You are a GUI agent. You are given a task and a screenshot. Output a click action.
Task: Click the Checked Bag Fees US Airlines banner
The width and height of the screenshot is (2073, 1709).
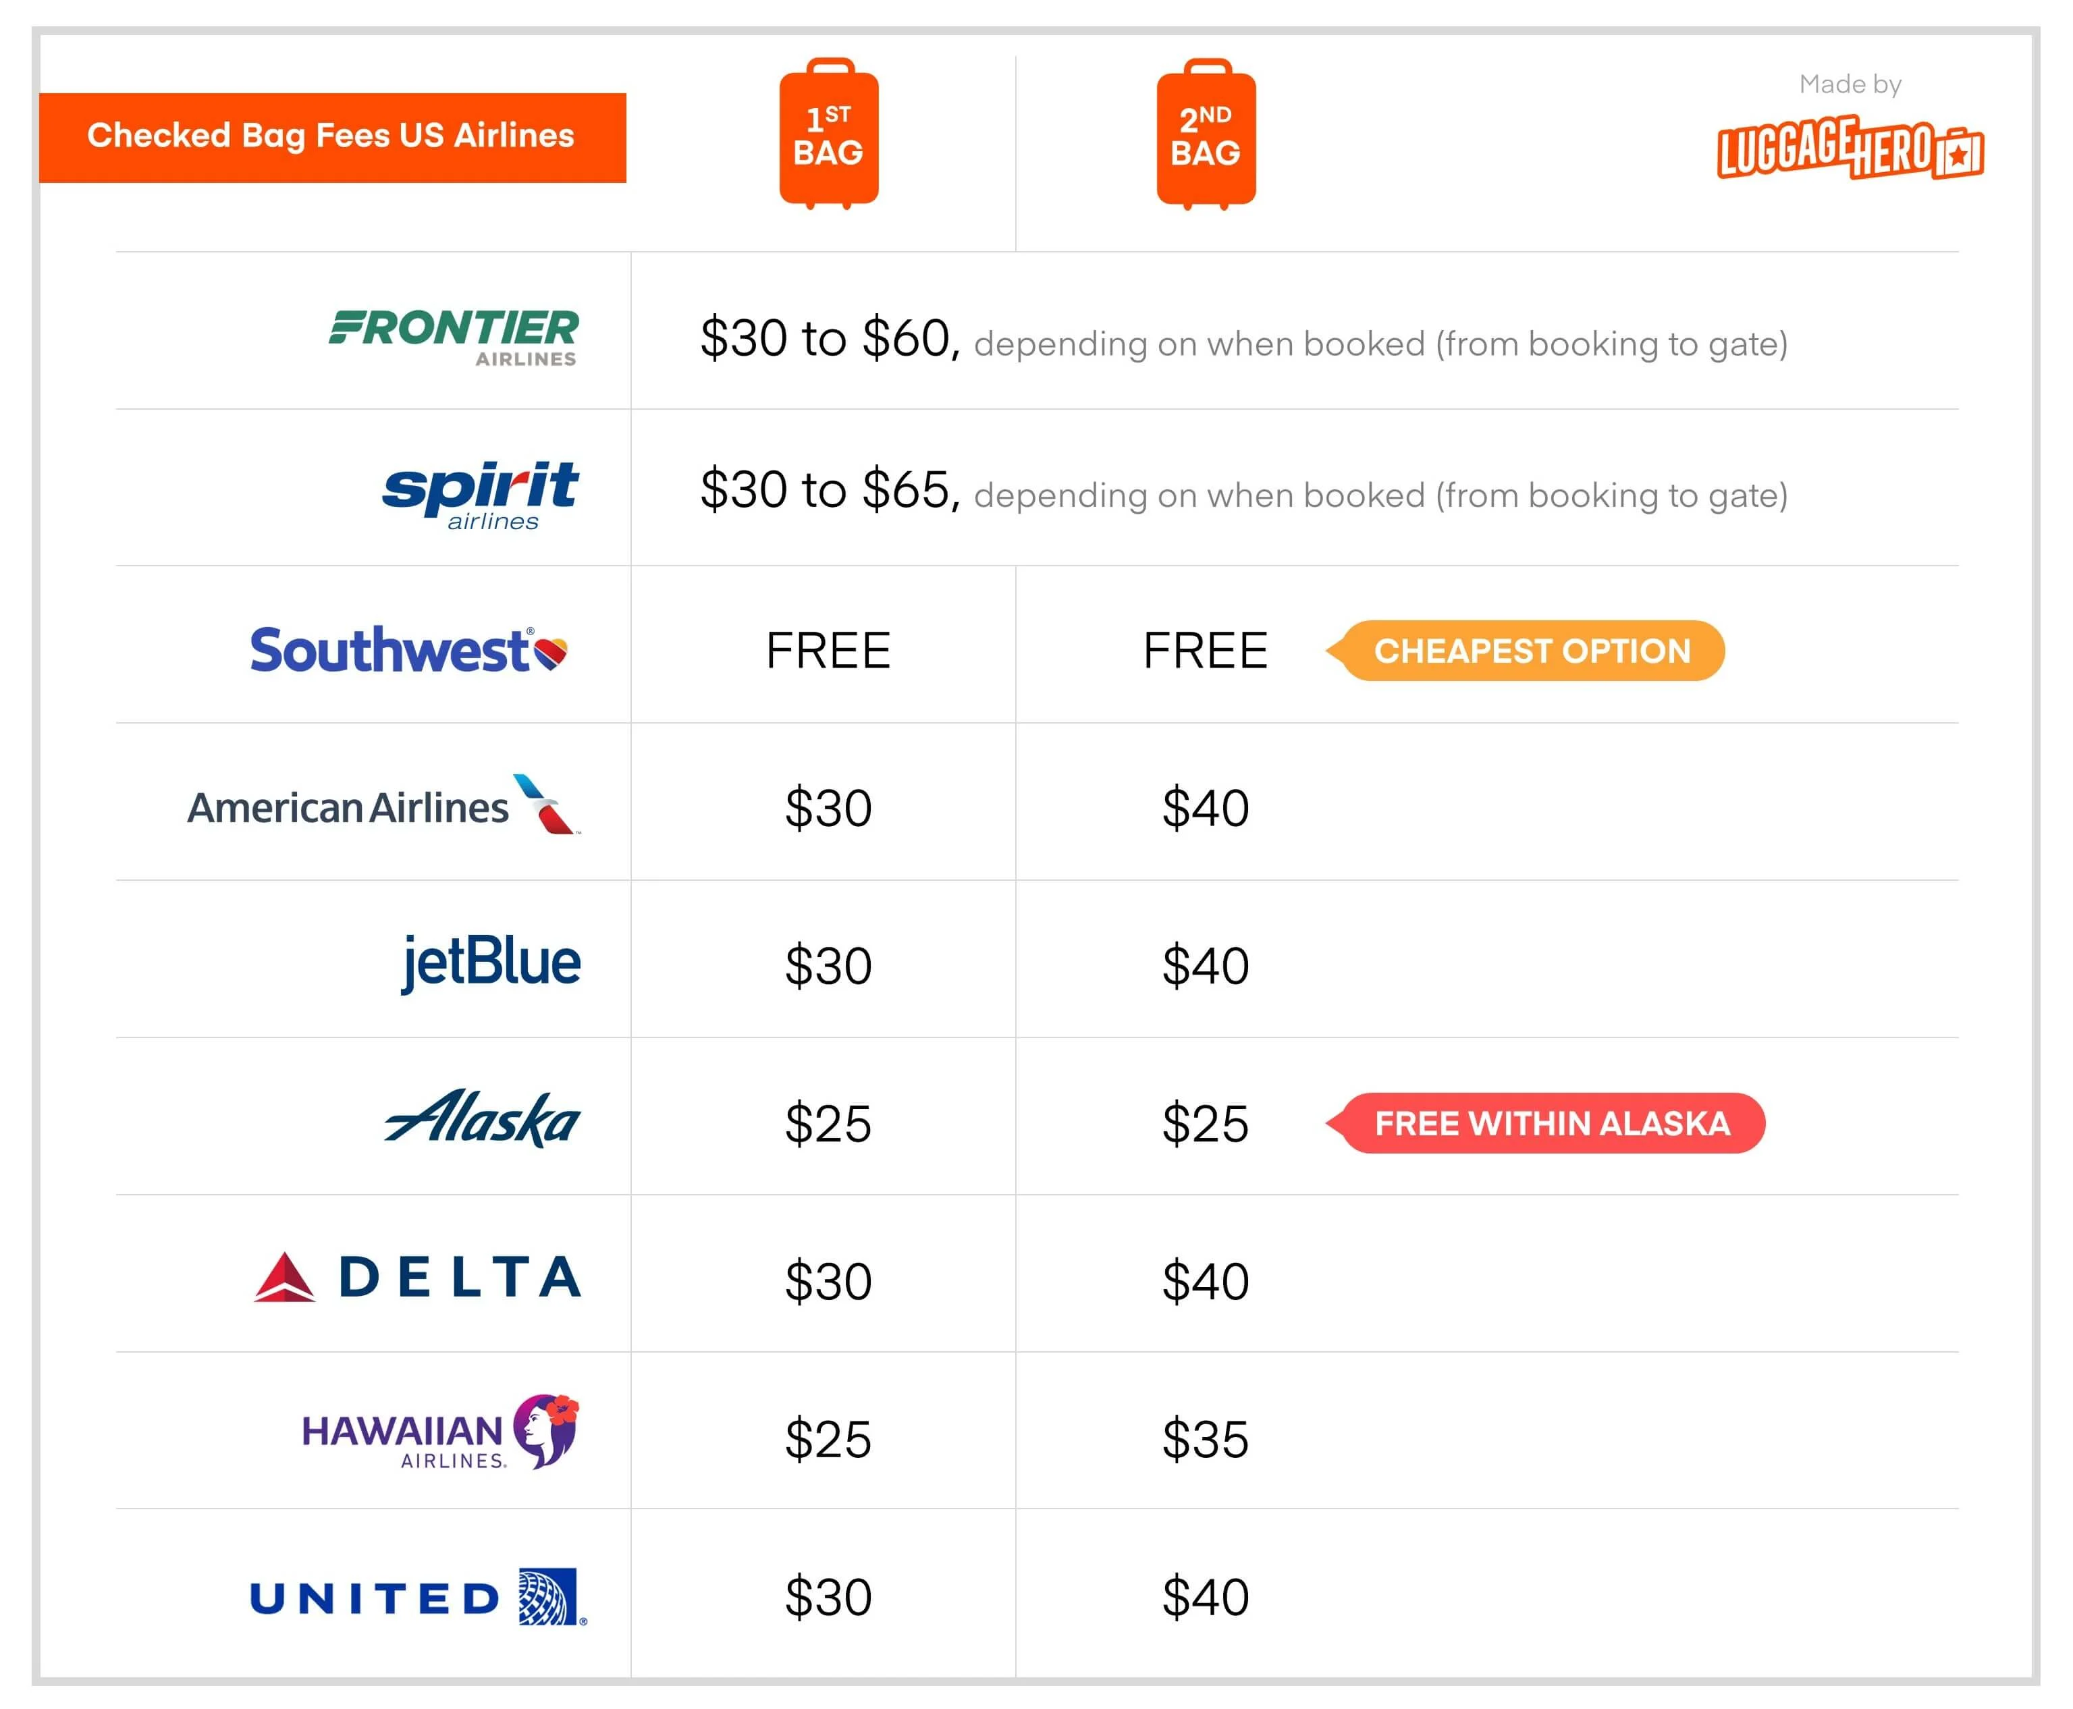pyautogui.click(x=331, y=137)
